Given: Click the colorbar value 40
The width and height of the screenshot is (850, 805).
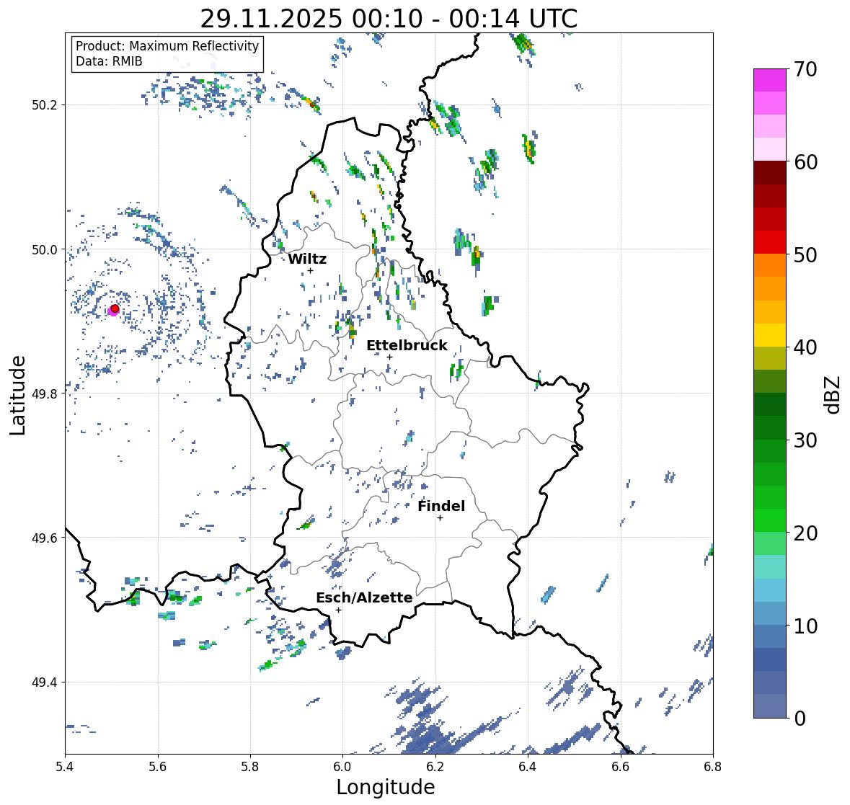Looking at the screenshot, I should 805,347.
